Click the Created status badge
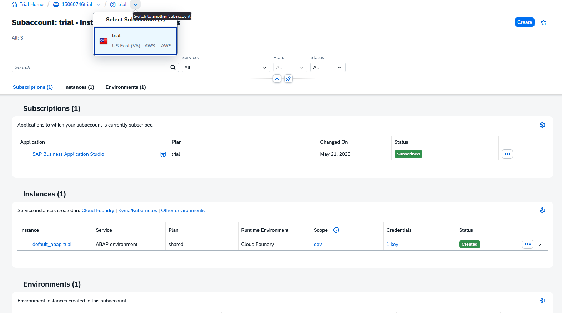 (470, 244)
